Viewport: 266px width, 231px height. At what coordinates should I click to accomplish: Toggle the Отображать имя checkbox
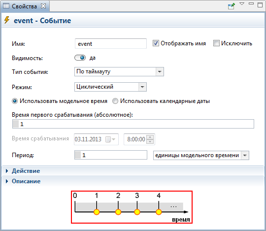[156, 43]
